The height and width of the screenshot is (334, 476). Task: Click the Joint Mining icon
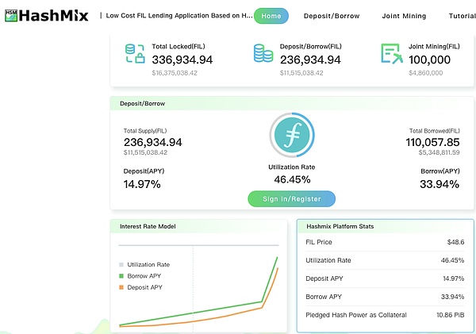click(391, 54)
